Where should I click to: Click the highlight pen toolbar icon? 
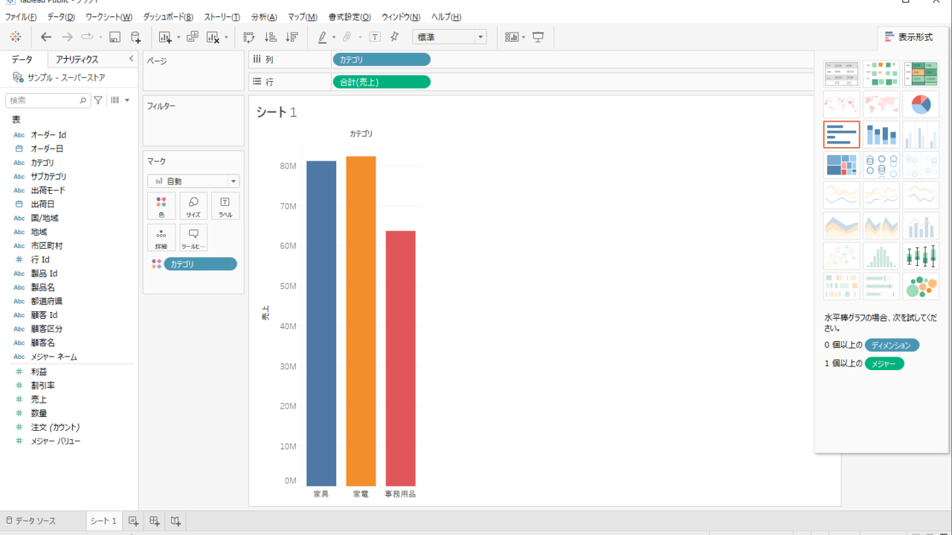coord(322,36)
